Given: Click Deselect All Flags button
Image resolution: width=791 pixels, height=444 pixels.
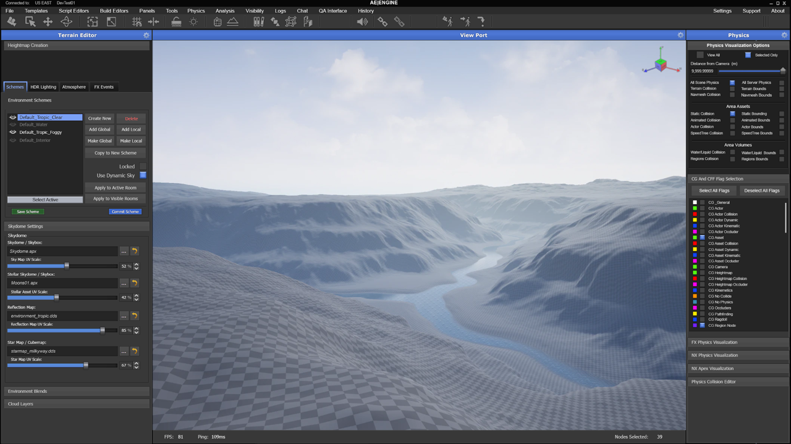Looking at the screenshot, I should (x=761, y=191).
